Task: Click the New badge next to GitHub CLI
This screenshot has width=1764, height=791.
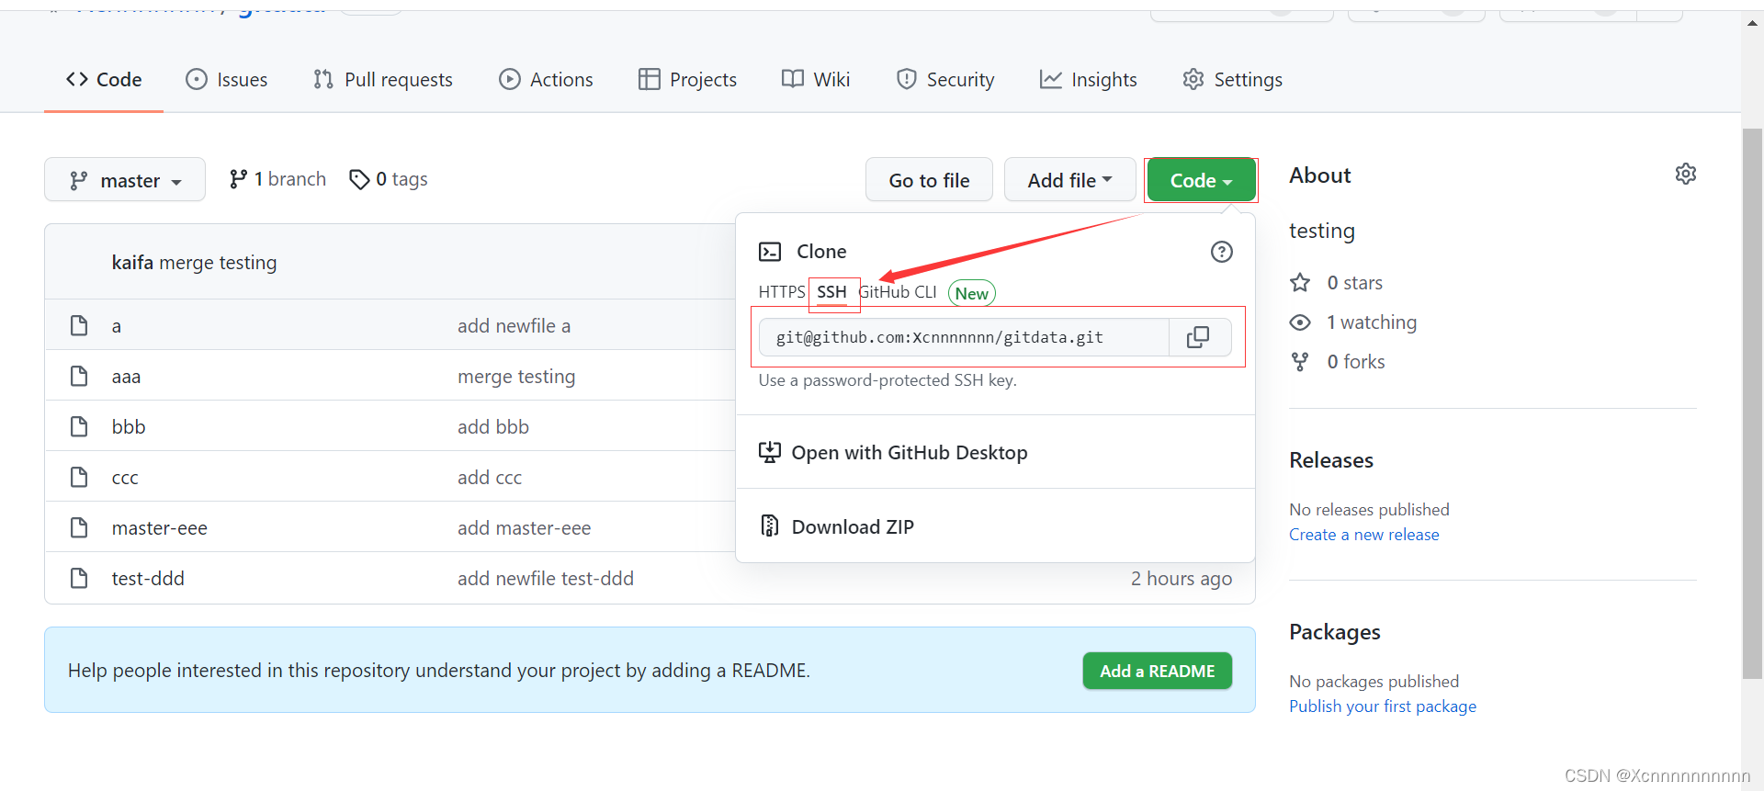Action: click(x=972, y=293)
